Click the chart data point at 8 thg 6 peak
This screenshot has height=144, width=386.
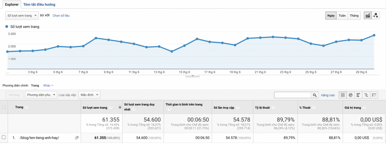96,38
